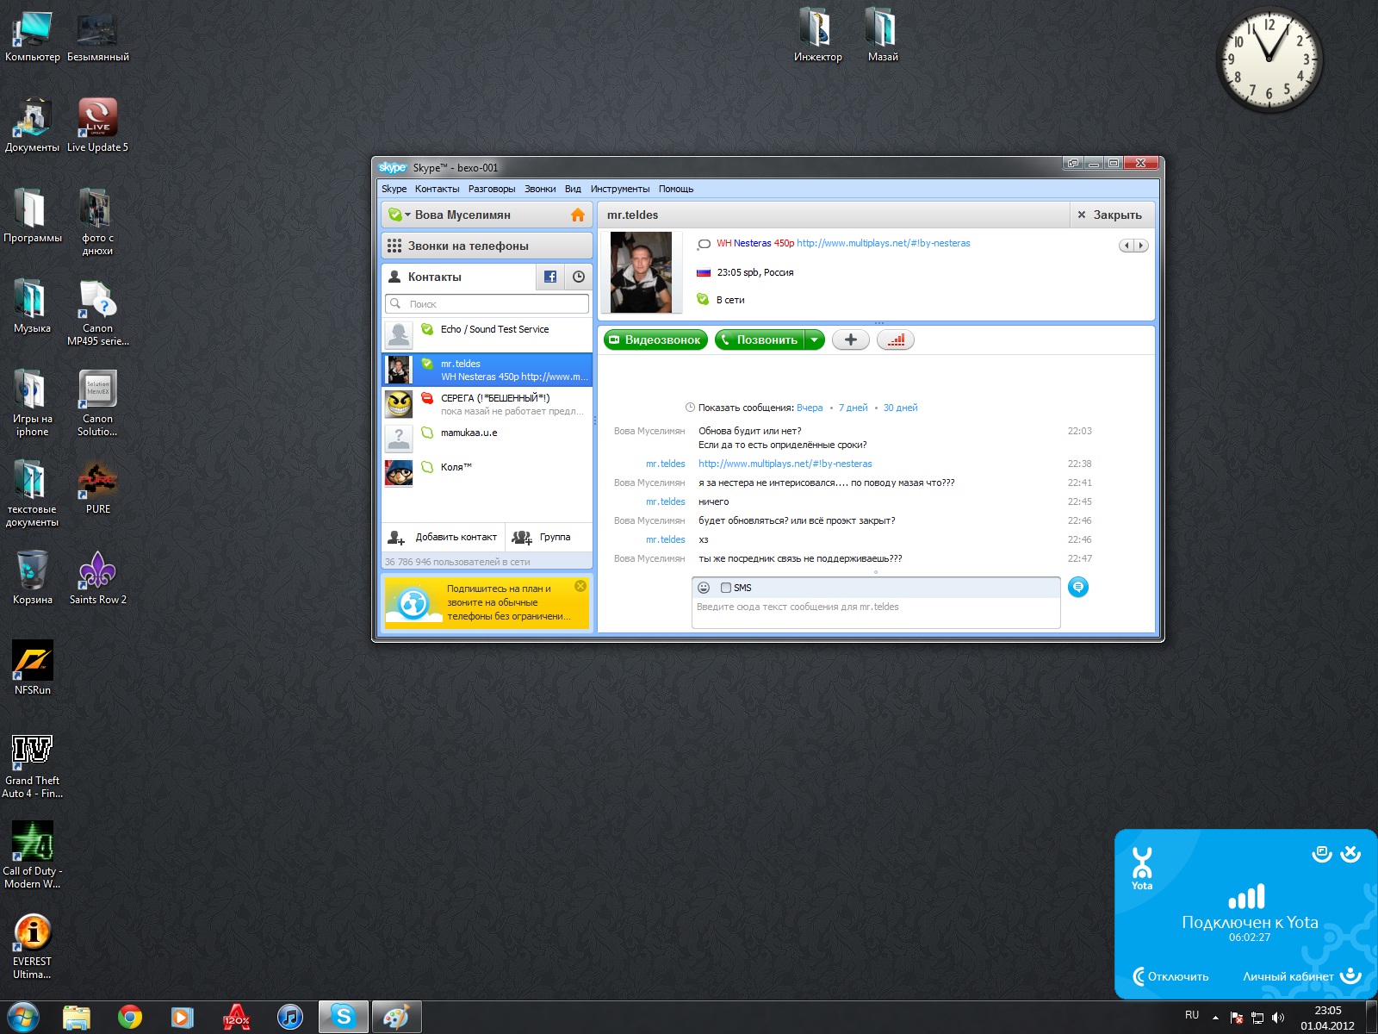The width and height of the screenshot is (1378, 1034).
Task: Close the yellow subscription promo banner
Action: [580, 586]
